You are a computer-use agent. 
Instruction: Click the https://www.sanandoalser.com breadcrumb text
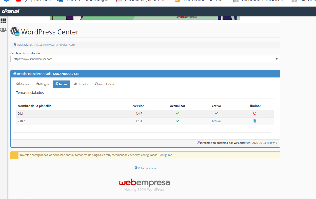click(x=55, y=45)
